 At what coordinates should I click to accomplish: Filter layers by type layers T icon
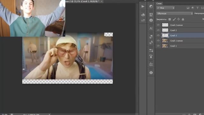[198, 8]
